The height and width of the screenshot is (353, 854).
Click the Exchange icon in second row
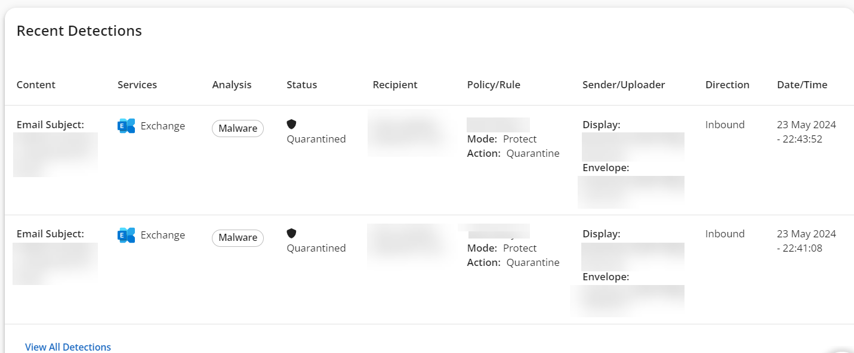[x=127, y=235]
